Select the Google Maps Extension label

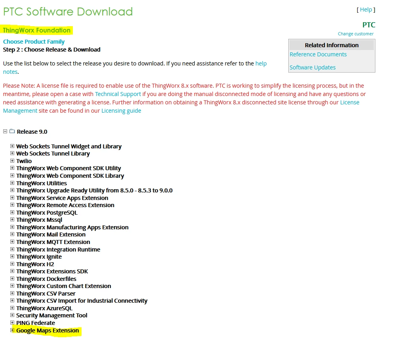tap(48, 330)
